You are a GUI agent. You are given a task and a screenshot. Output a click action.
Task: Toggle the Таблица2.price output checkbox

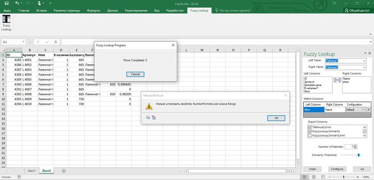point(310,127)
